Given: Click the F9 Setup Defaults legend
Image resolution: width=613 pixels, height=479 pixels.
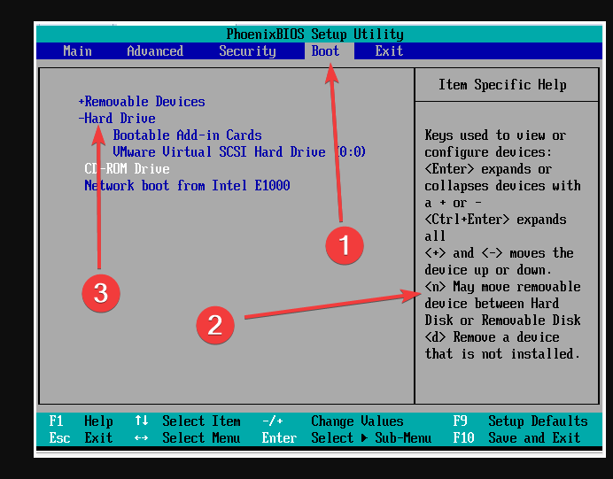Looking at the screenshot, I should tap(520, 421).
